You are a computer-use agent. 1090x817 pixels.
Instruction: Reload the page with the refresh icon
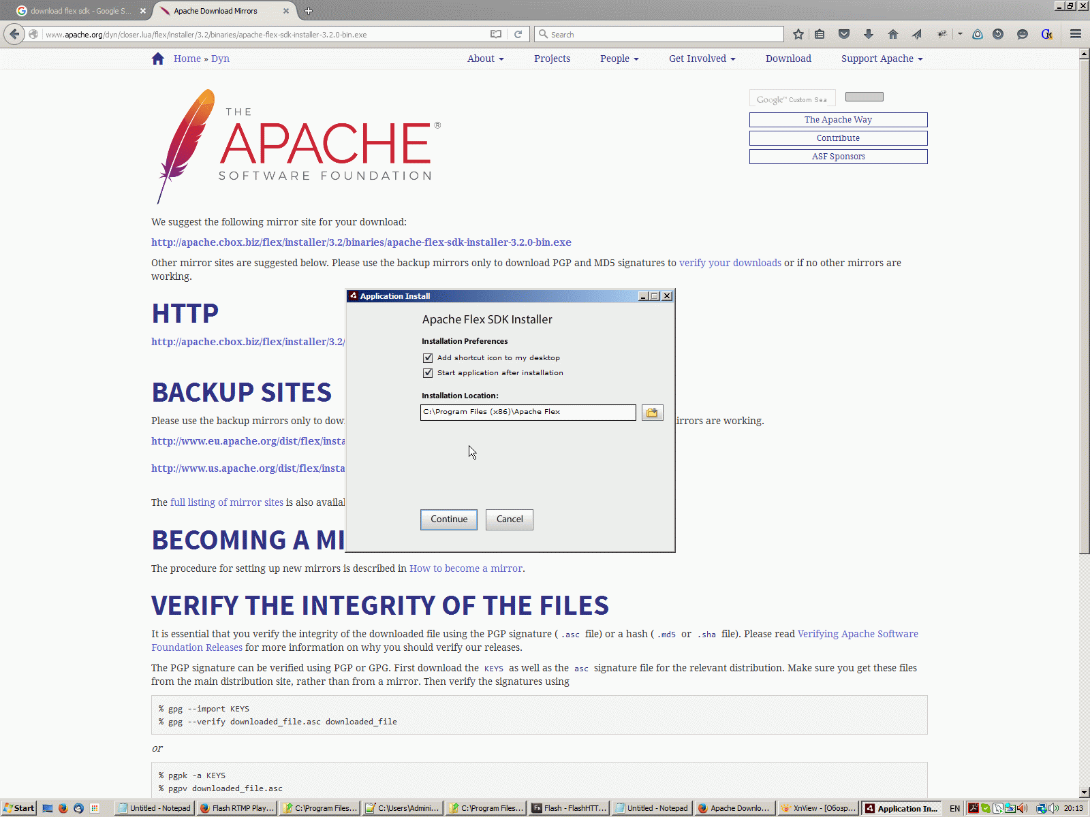coord(518,34)
